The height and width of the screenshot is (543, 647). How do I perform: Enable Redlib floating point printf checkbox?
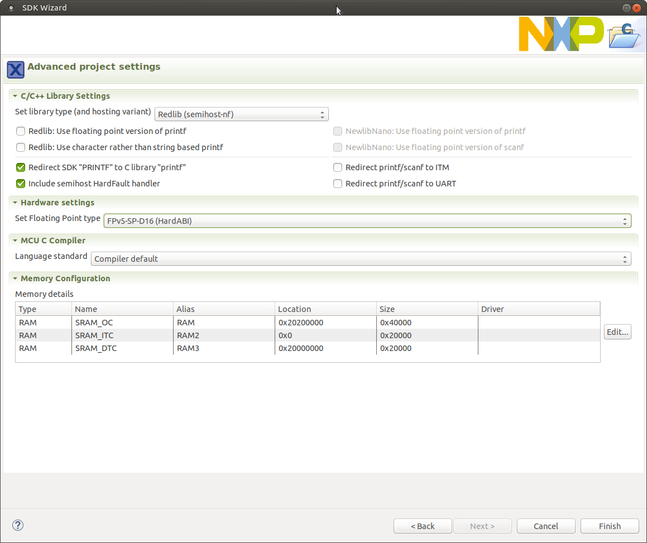pyautogui.click(x=21, y=131)
